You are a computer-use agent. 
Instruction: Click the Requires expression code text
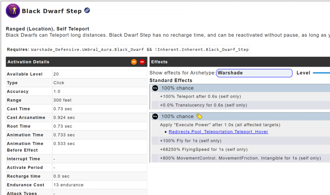click(x=140, y=50)
